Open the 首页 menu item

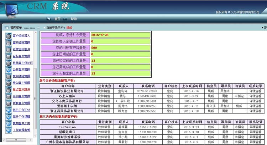(x=57, y=19)
